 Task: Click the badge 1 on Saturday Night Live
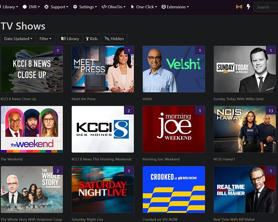click(129, 171)
